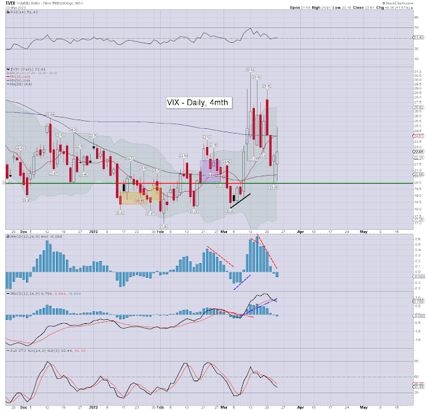This screenshot has height=410, width=427.
Task: Click the MACD(12,26,9) 0.756 line legend label
Action: click(30, 294)
